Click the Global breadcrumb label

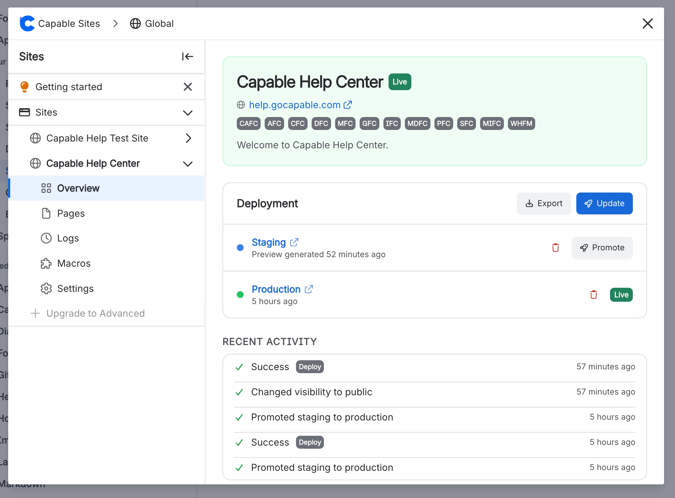click(159, 23)
